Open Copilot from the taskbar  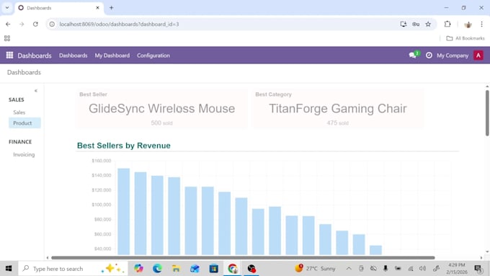coord(138,269)
